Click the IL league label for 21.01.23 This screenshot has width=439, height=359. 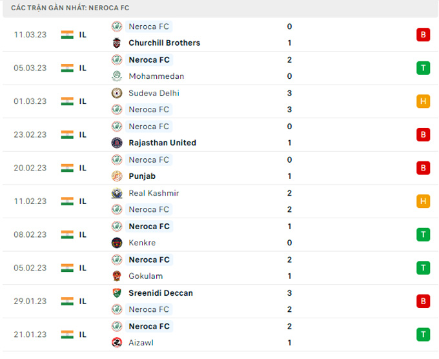coord(83,334)
